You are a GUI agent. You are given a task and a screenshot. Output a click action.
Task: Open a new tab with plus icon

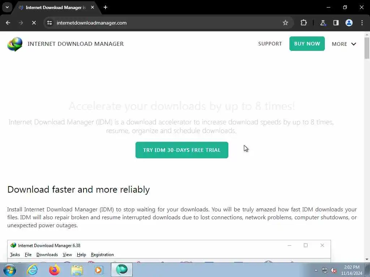click(106, 7)
